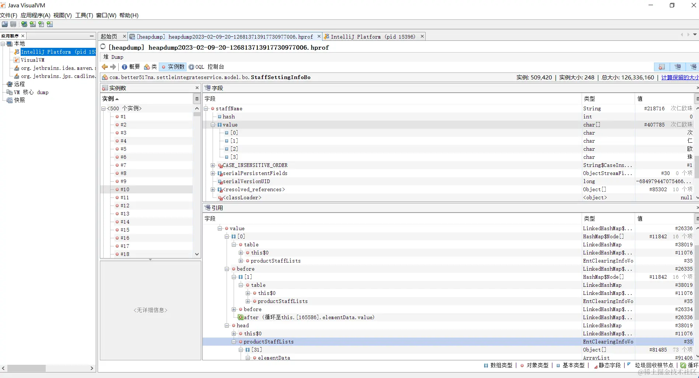Close the 应用程序 panel tab
This screenshot has width=699, height=378.
[23, 36]
